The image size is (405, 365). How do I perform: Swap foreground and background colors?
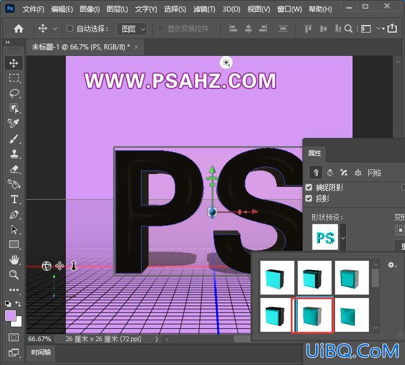18,304
